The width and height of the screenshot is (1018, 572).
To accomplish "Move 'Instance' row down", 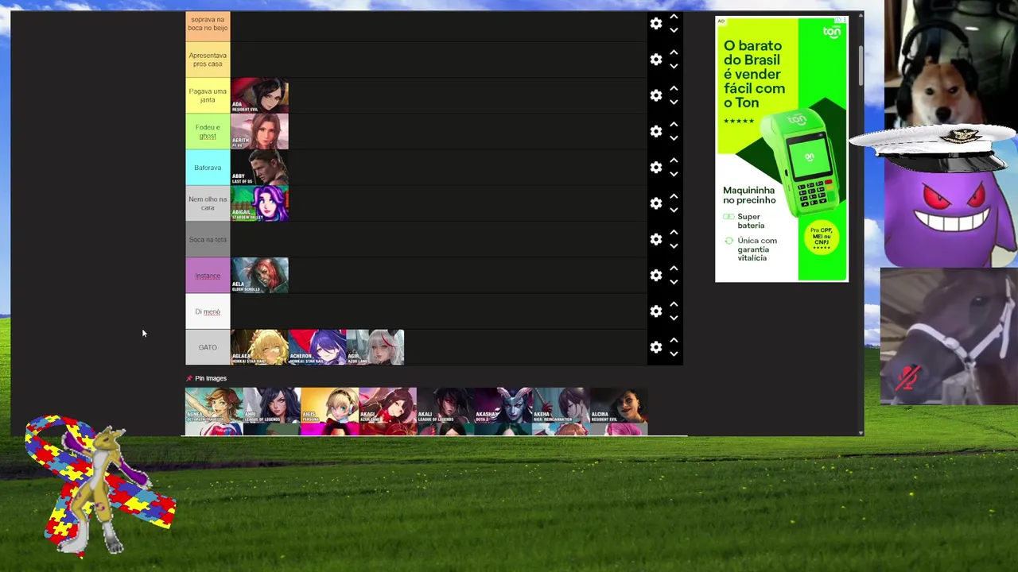I will click(674, 282).
